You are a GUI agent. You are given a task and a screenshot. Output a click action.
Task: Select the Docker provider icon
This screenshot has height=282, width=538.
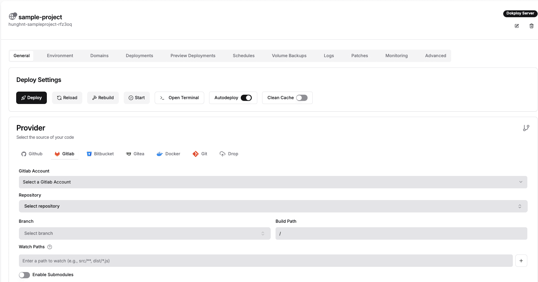pyautogui.click(x=168, y=154)
